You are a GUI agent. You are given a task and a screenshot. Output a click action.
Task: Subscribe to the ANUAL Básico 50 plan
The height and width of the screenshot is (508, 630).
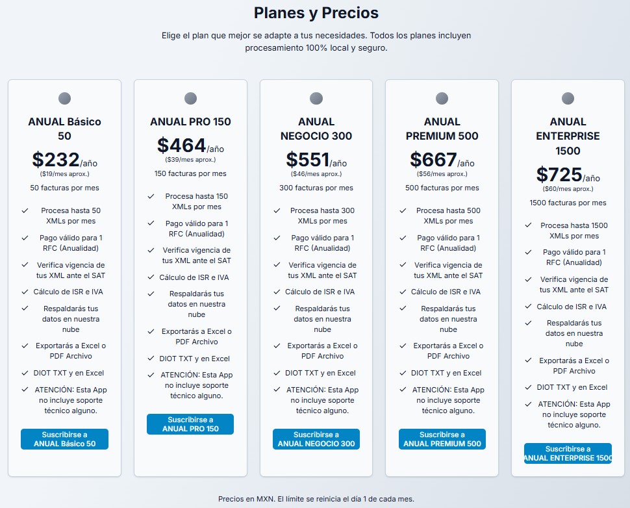coord(64,439)
